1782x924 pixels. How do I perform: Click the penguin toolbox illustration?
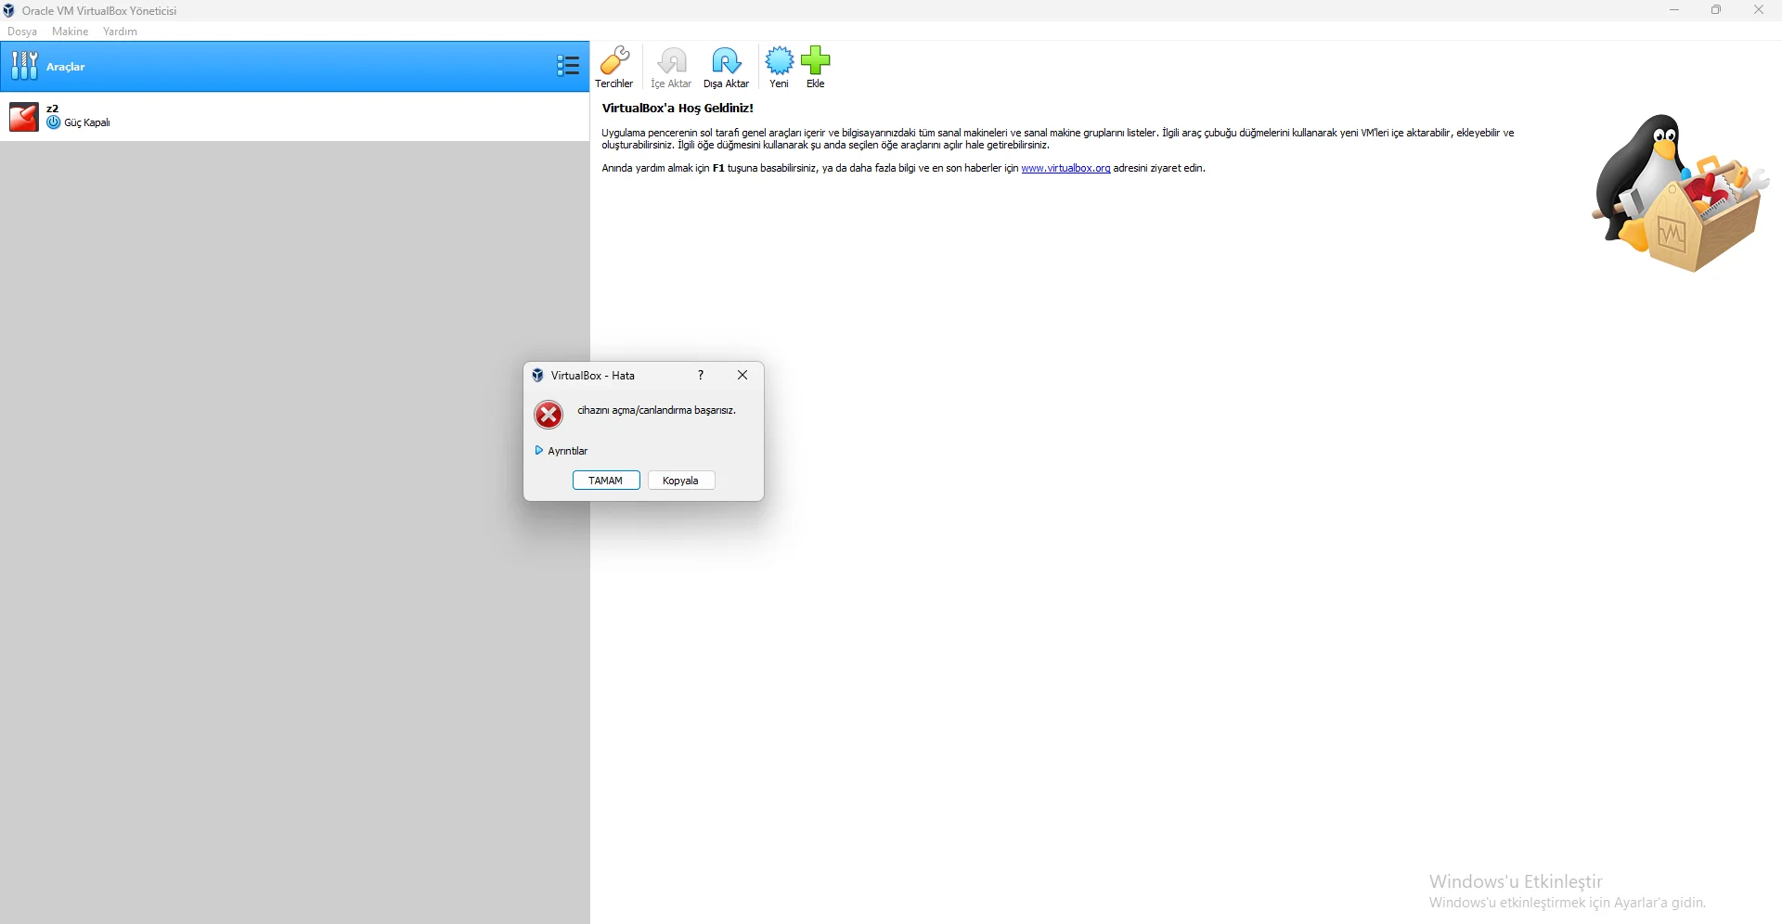coord(1681,193)
